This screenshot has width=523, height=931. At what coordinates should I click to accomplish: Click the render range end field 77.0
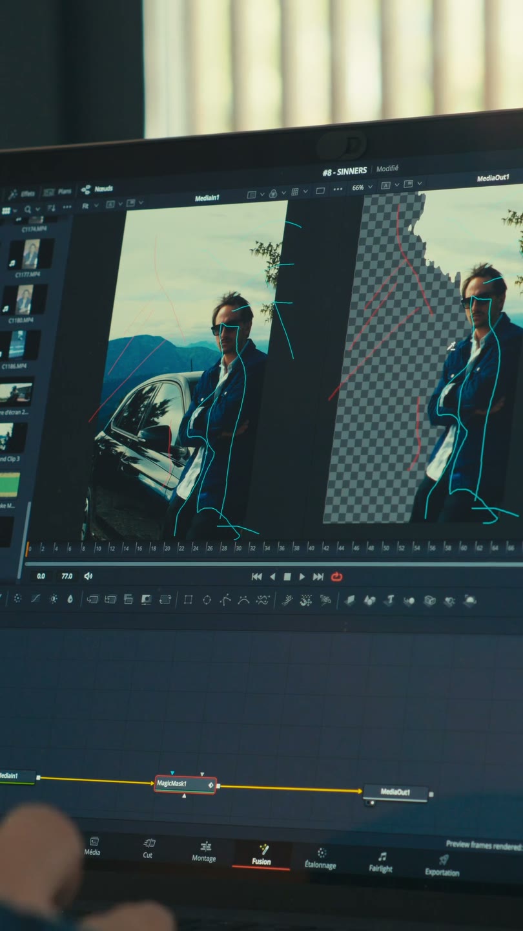tap(67, 576)
